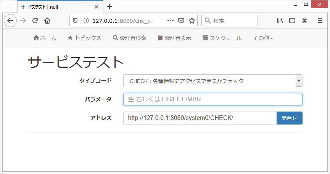Expand the その他 dropdown menu

pos(263,38)
